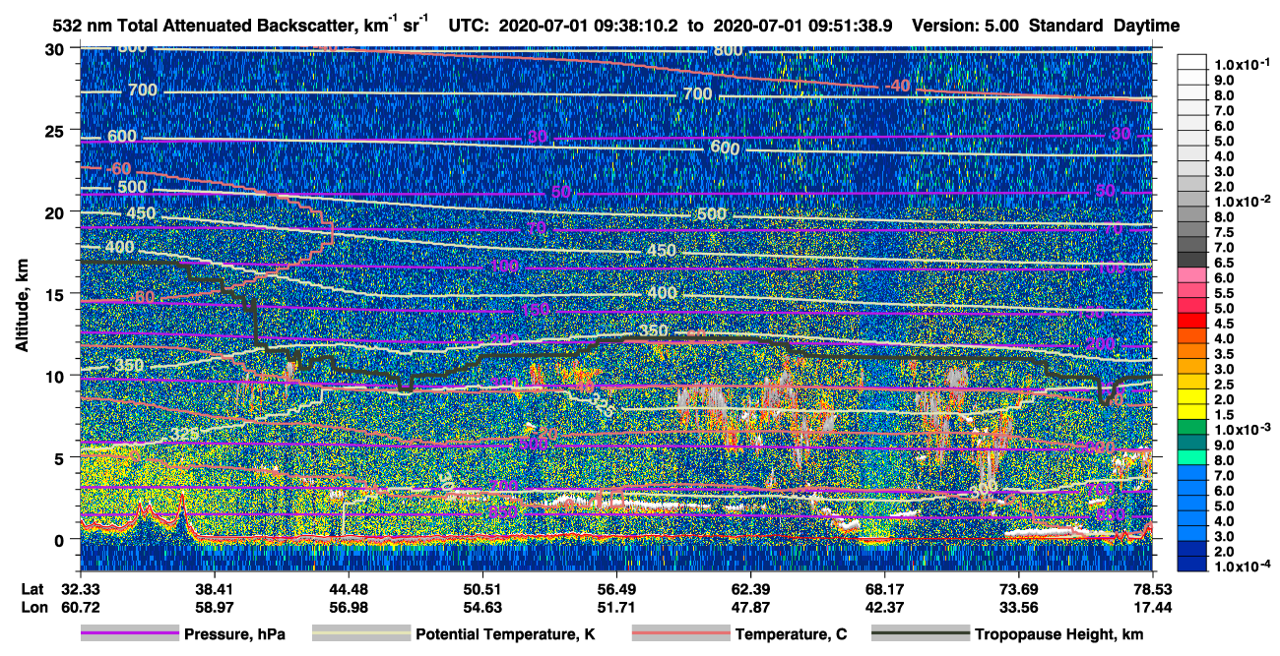Click the -40 temperature contour label

click(x=896, y=87)
